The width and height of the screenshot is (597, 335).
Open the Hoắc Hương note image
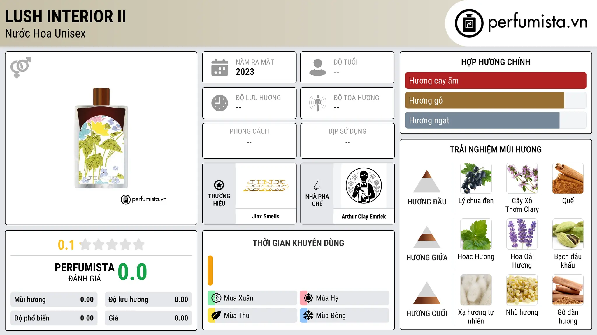coord(476,234)
